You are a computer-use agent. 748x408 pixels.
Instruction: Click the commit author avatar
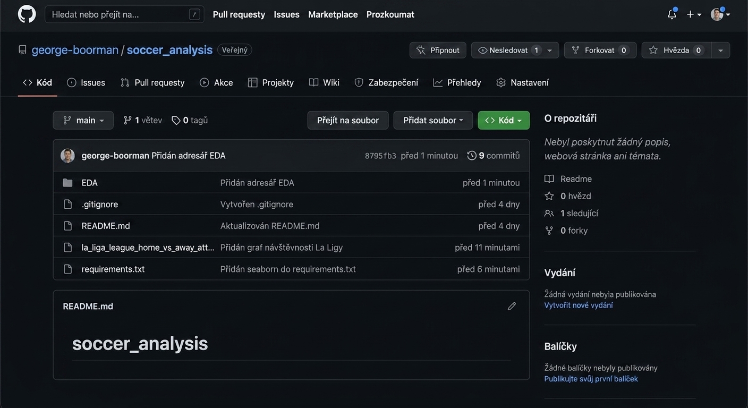[67, 156]
